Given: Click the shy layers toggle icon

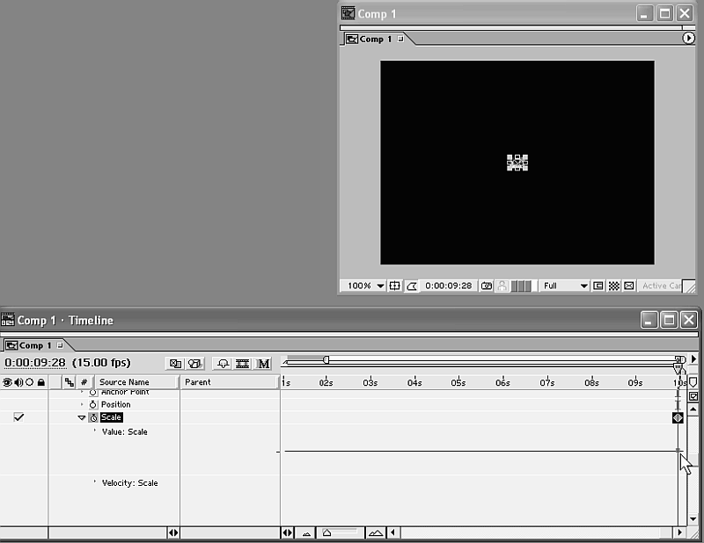Looking at the screenshot, I should coord(223,363).
